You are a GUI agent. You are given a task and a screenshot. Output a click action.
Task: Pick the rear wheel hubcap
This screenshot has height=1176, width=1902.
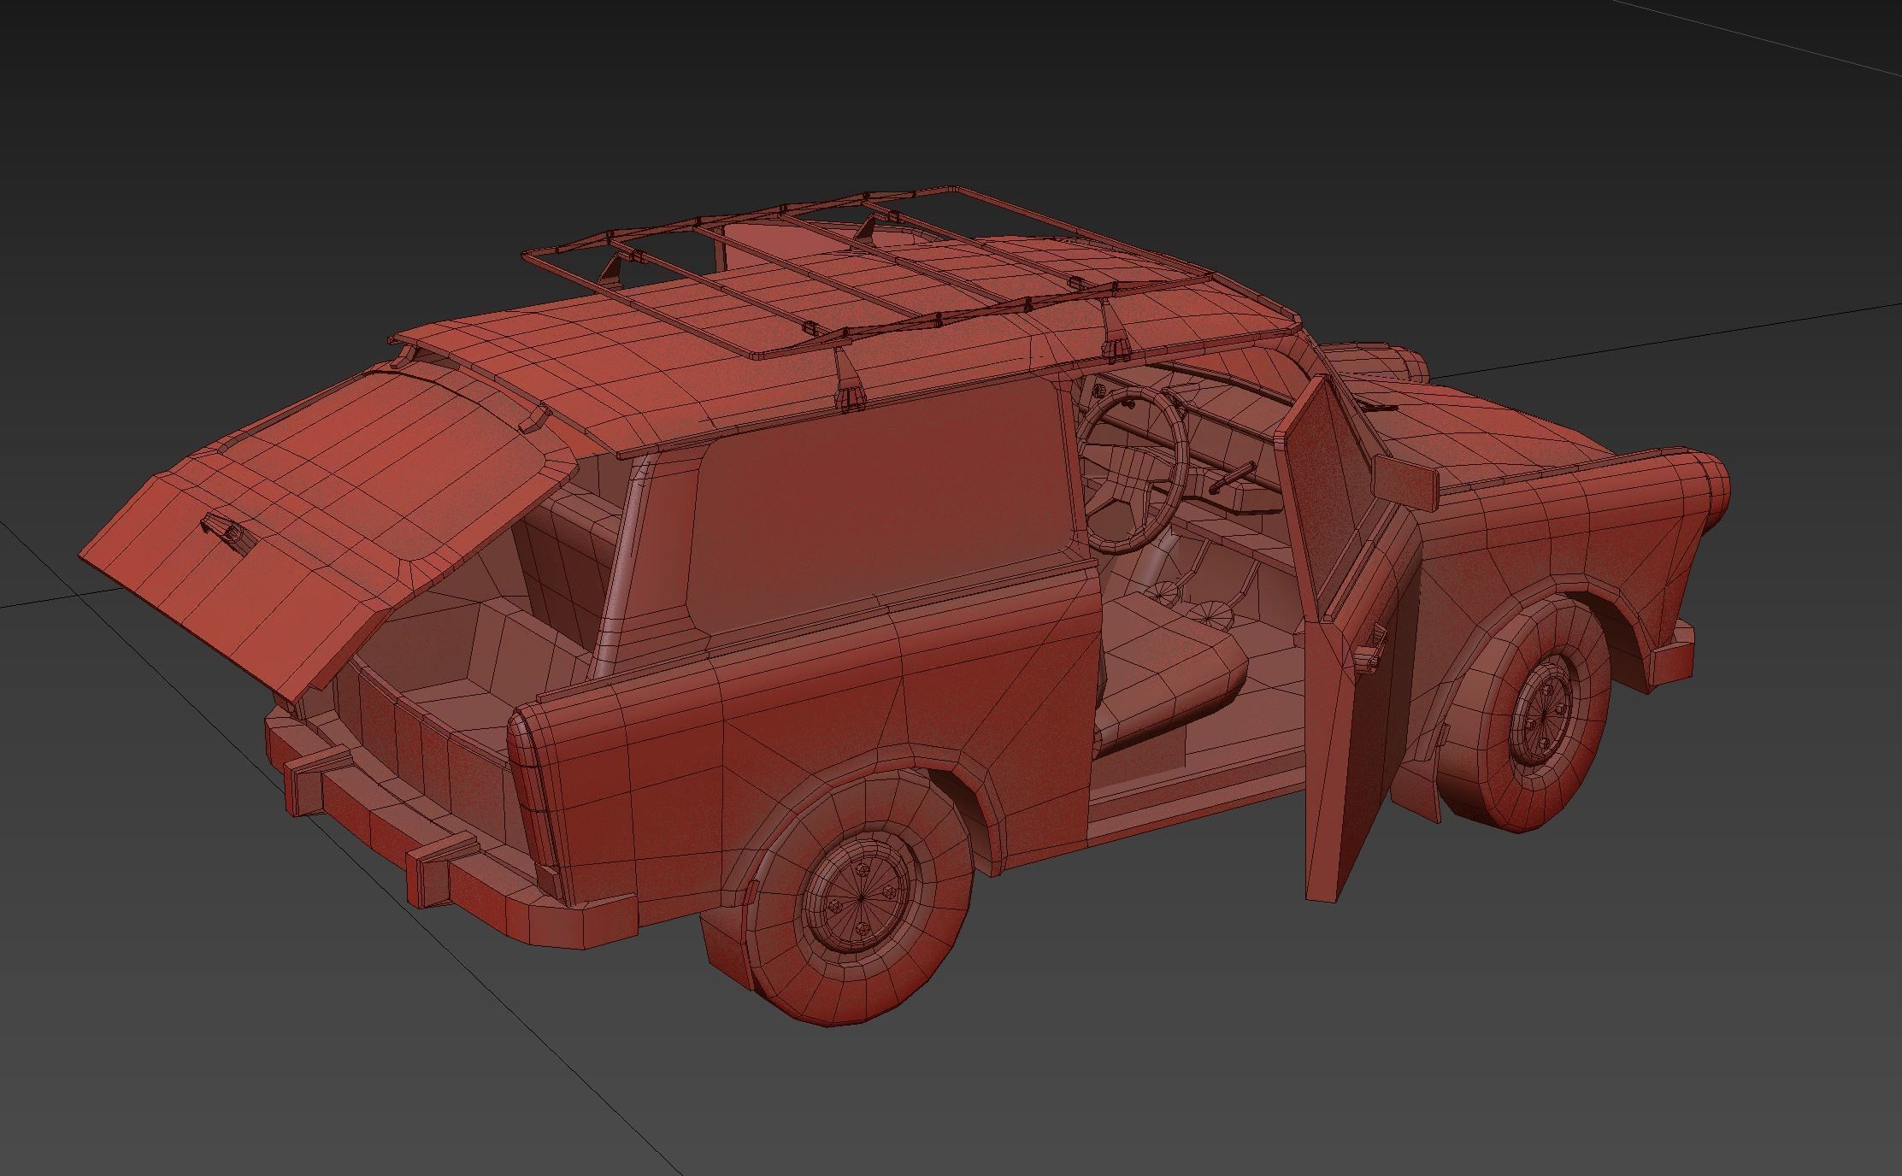pos(859,897)
